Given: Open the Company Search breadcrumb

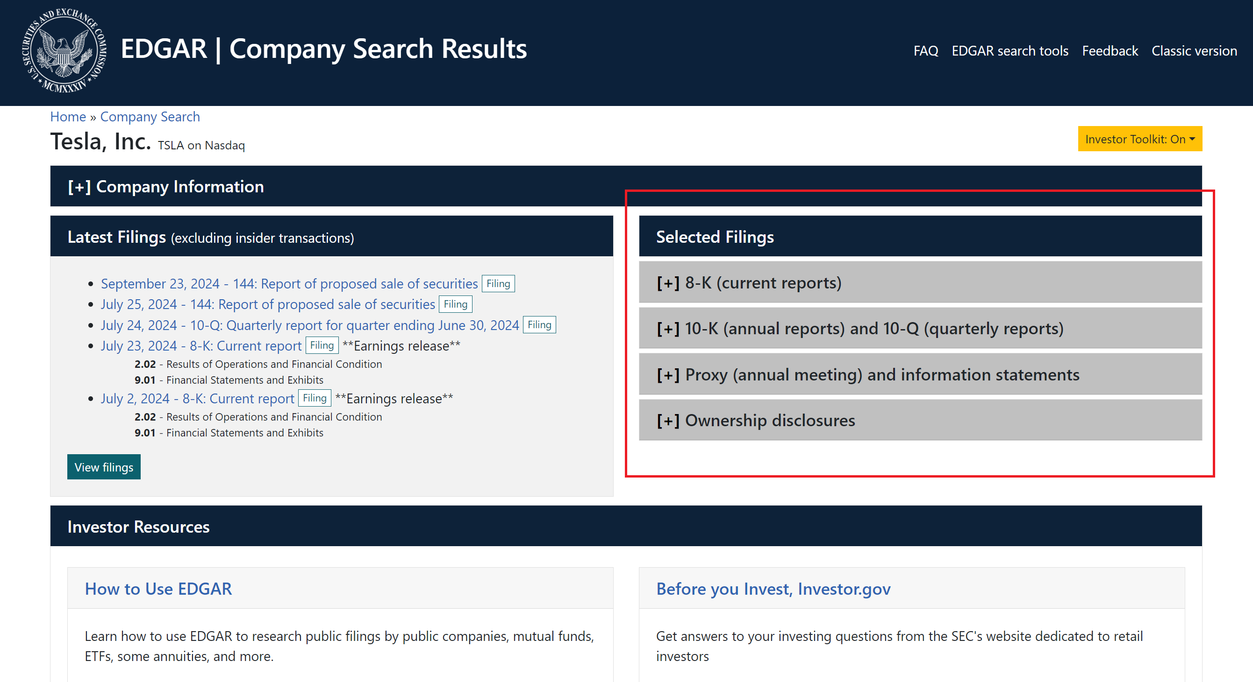Looking at the screenshot, I should click(x=150, y=117).
